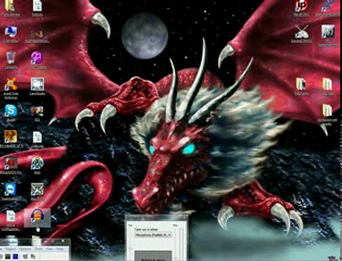Expand the Microphone (Realtek) device dropdown
Viewport: 342px width, 261px height.
coord(153,235)
